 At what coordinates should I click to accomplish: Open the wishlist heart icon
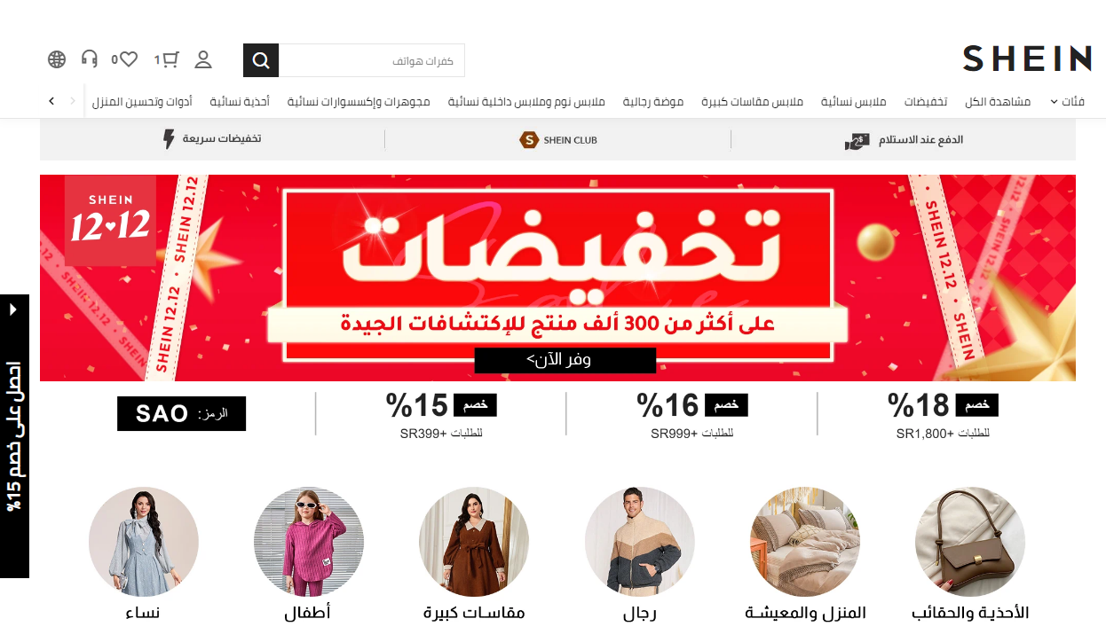[x=129, y=59]
